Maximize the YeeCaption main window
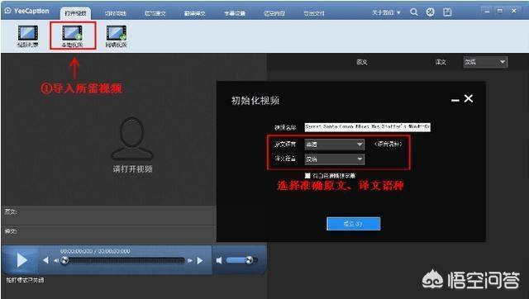 tap(500, 11)
